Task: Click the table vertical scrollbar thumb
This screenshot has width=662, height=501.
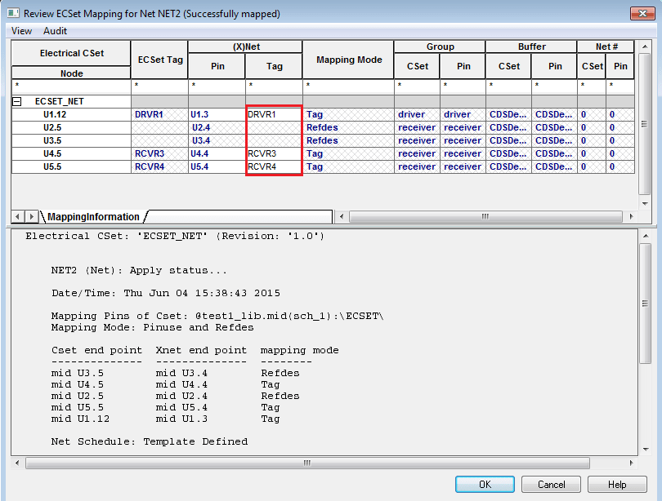Action: click(644, 124)
